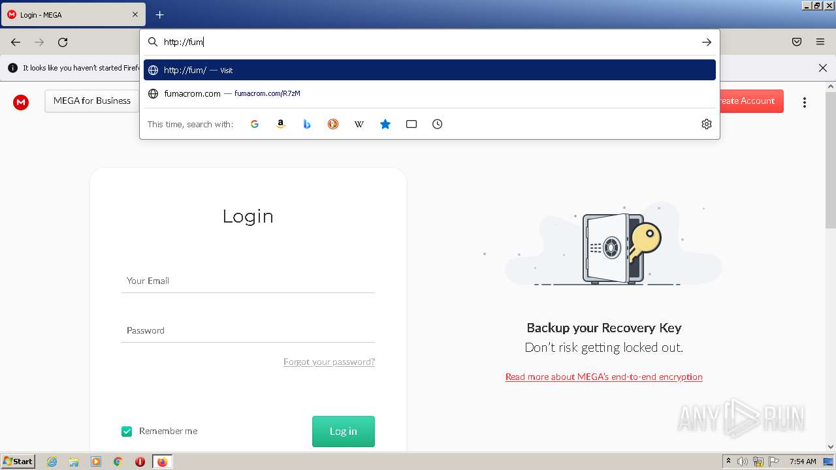Click the 7:54 AM clock
Image resolution: width=836 pixels, height=470 pixels.
point(803,462)
